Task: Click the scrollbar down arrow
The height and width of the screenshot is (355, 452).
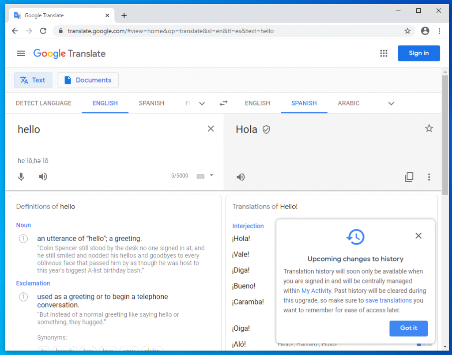Action: [x=445, y=346]
